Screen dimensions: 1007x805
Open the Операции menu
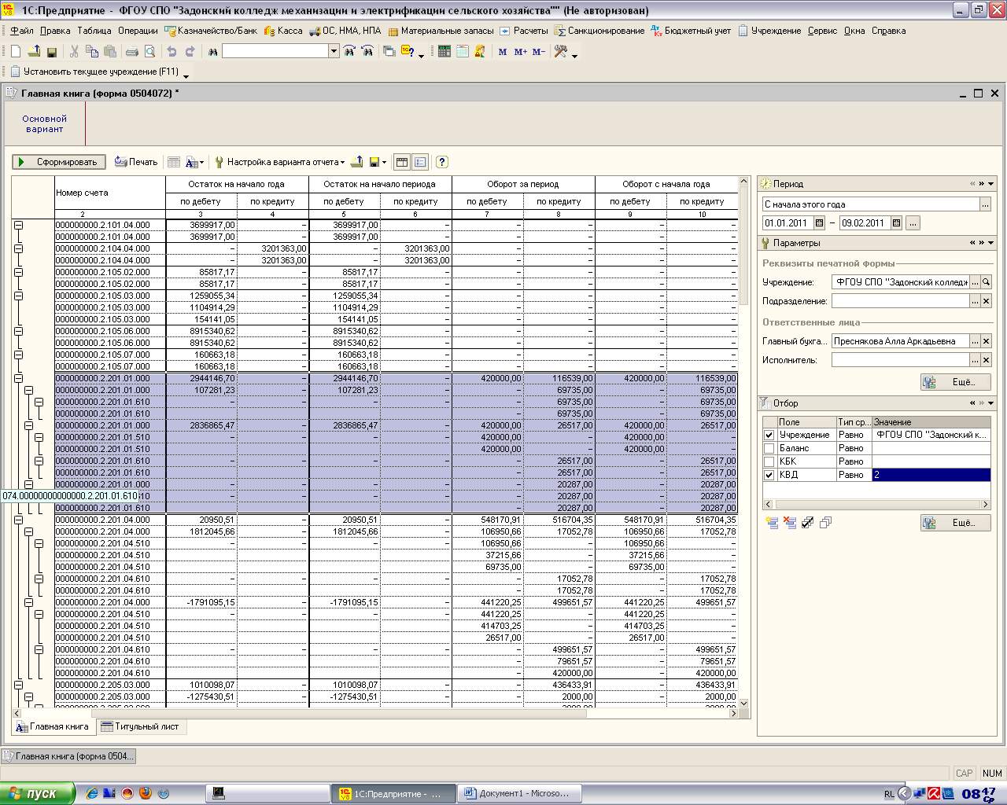coord(138,31)
